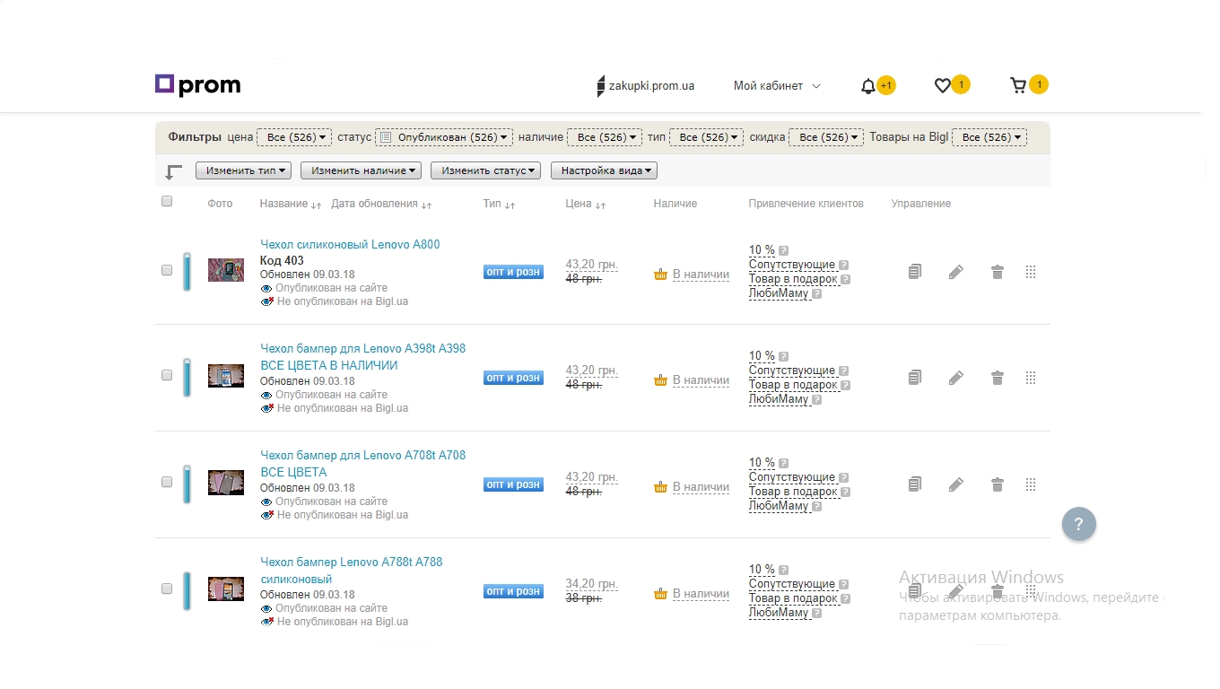Edit the Lenovo A708t A708 product

[x=956, y=484]
